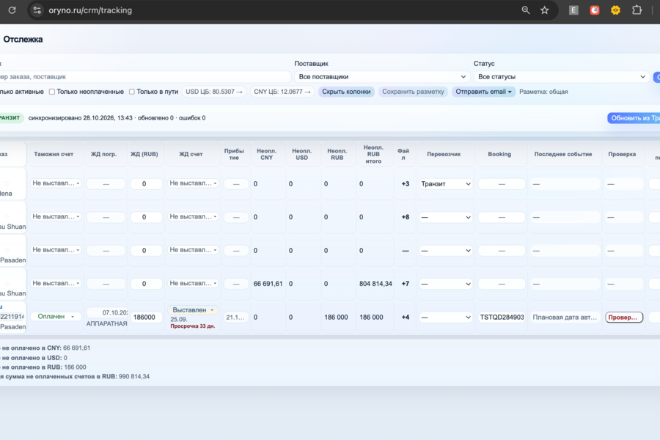Click the order search input field
The height and width of the screenshot is (440, 660).
coord(144,76)
